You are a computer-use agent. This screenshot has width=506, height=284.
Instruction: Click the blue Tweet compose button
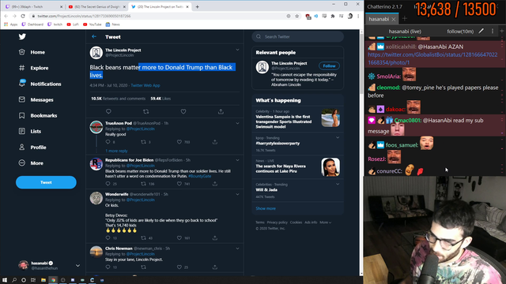(x=46, y=182)
